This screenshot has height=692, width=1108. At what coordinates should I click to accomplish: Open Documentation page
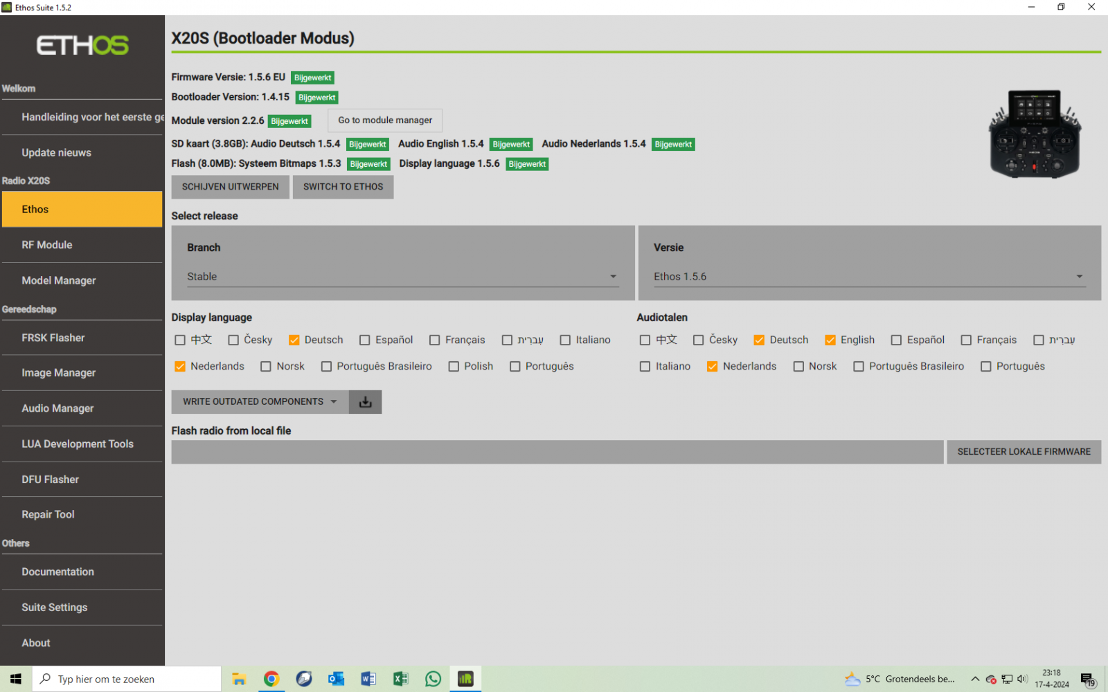82,572
